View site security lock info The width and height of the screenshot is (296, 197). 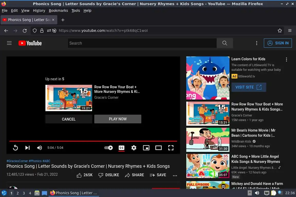[x=42, y=31]
